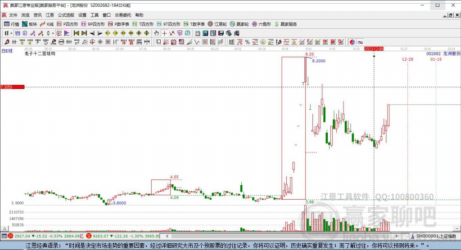This screenshot has width=461, height=250.
Task: Toggle the crosshair cursor tool
Action: point(164,33)
